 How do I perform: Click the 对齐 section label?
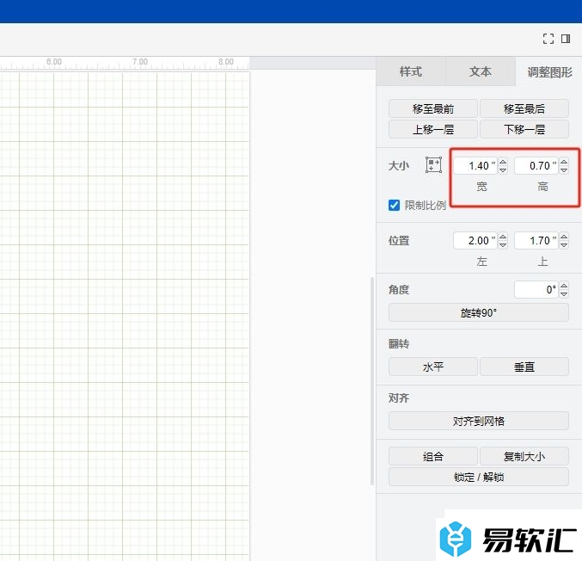click(x=399, y=398)
